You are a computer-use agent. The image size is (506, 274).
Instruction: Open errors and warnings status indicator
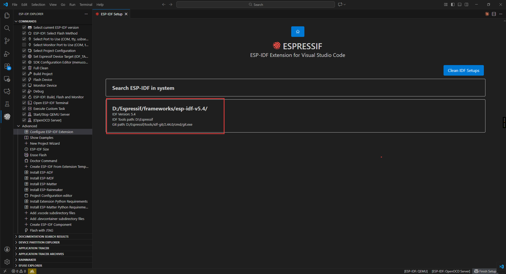pyautogui.click(x=19, y=271)
